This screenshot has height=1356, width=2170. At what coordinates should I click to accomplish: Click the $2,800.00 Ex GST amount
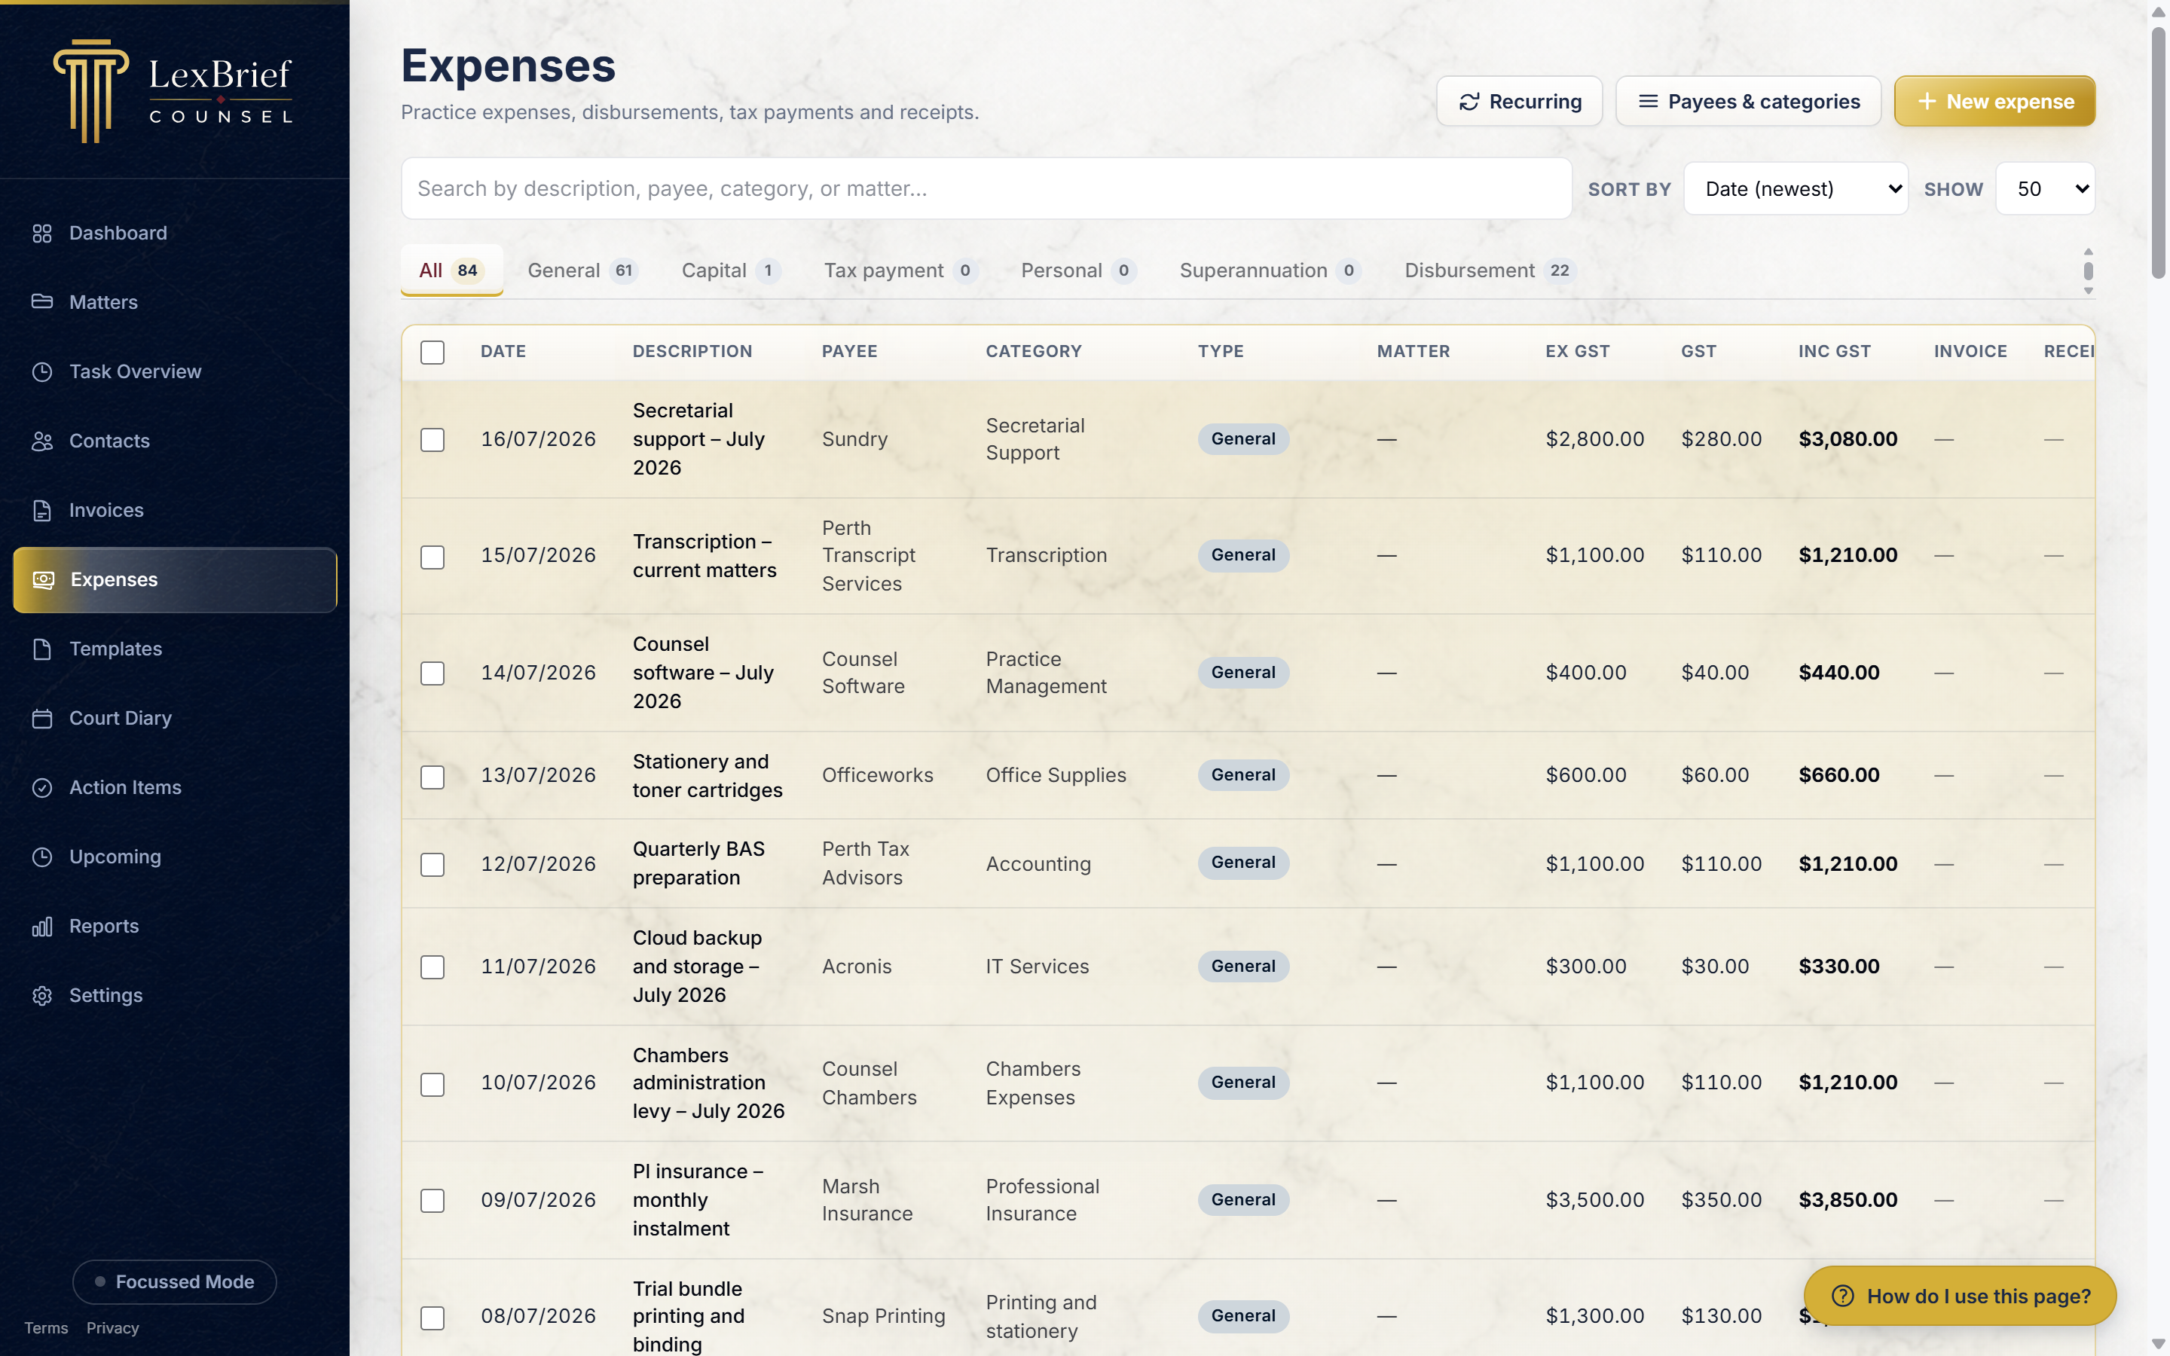(x=1594, y=439)
